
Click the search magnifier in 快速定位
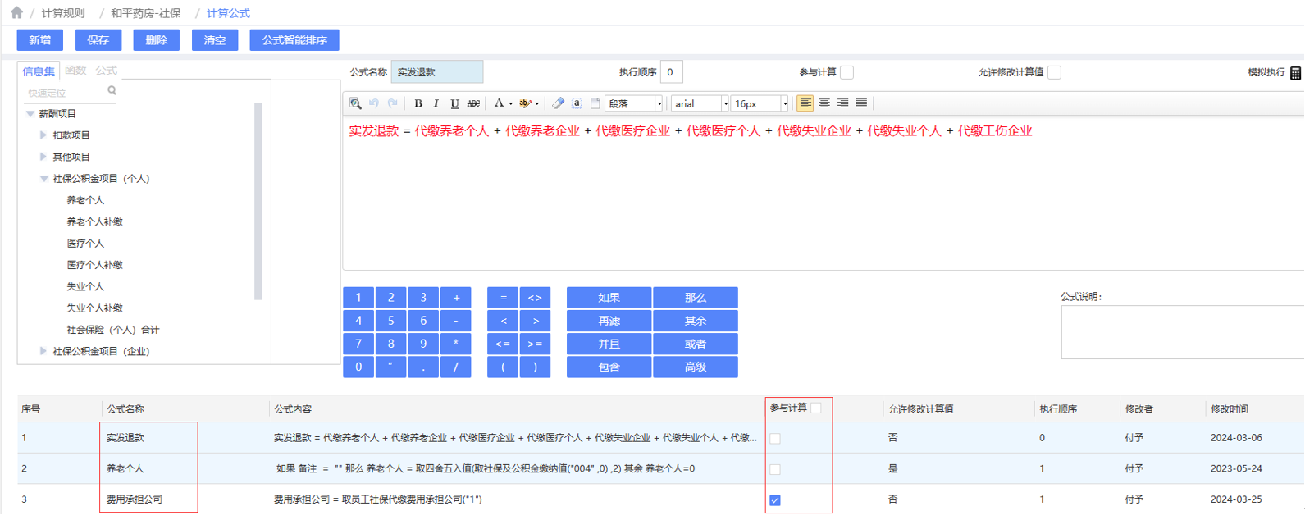click(x=112, y=91)
